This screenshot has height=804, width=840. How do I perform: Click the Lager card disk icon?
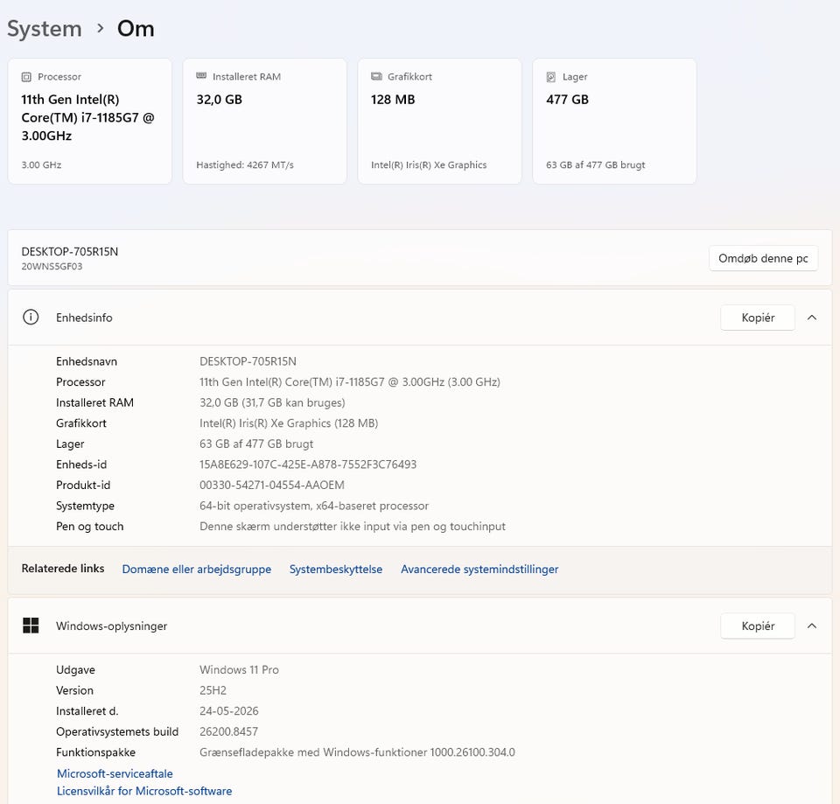point(550,77)
